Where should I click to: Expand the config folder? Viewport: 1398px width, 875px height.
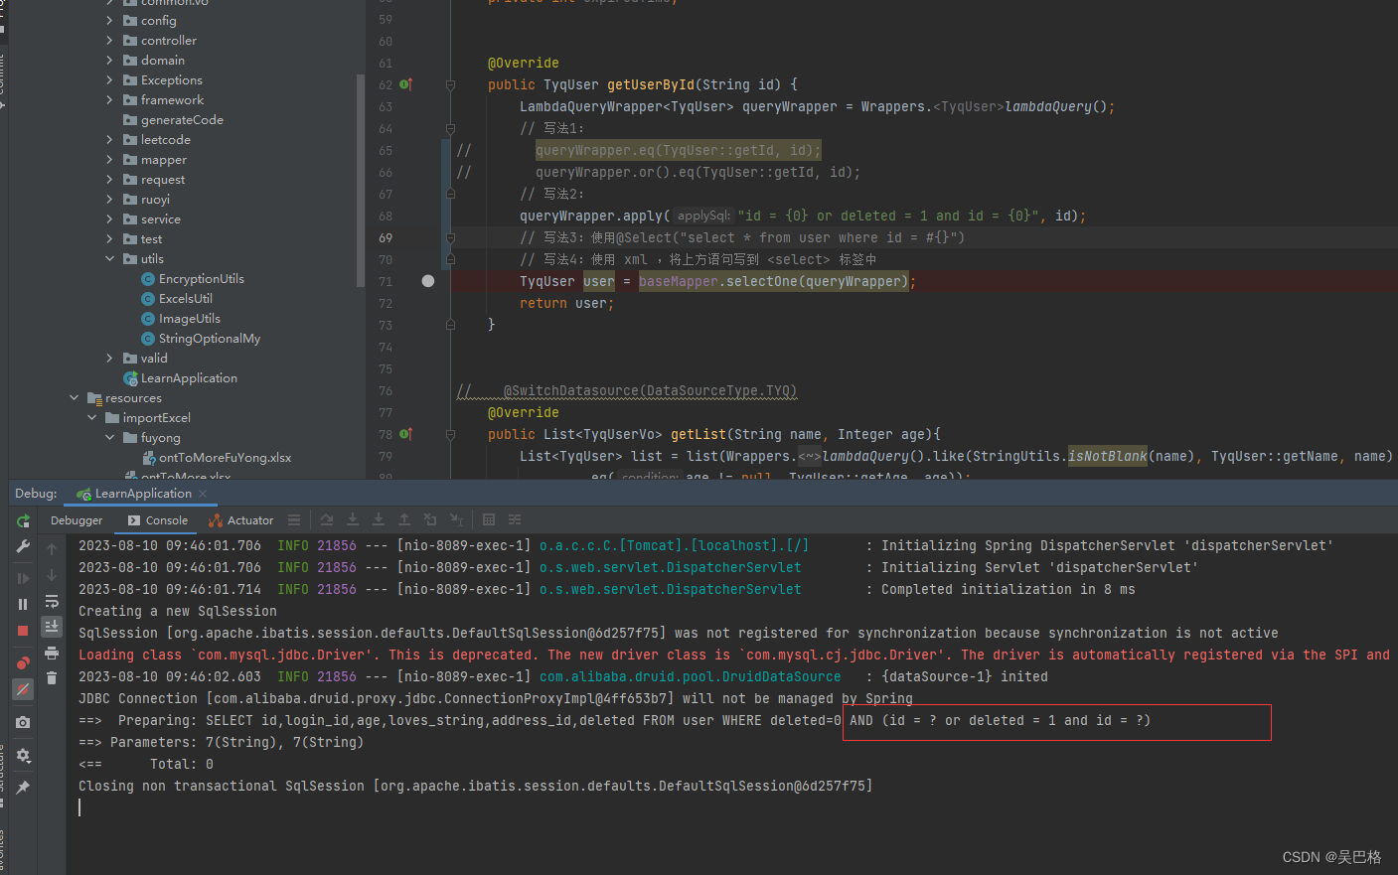pos(109,21)
